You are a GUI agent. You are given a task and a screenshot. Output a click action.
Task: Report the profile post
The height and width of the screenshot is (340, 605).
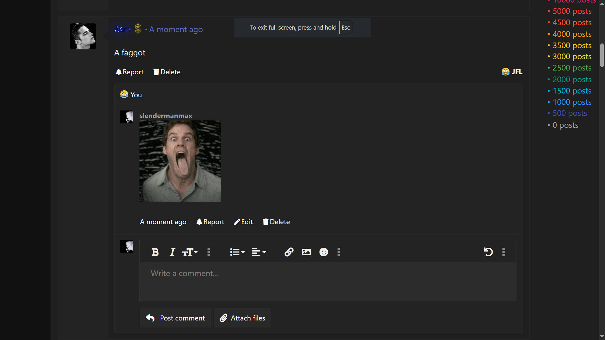point(130,72)
